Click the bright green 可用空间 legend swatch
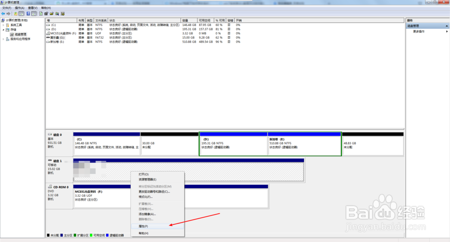This screenshot has width=450, height=242. point(91,235)
